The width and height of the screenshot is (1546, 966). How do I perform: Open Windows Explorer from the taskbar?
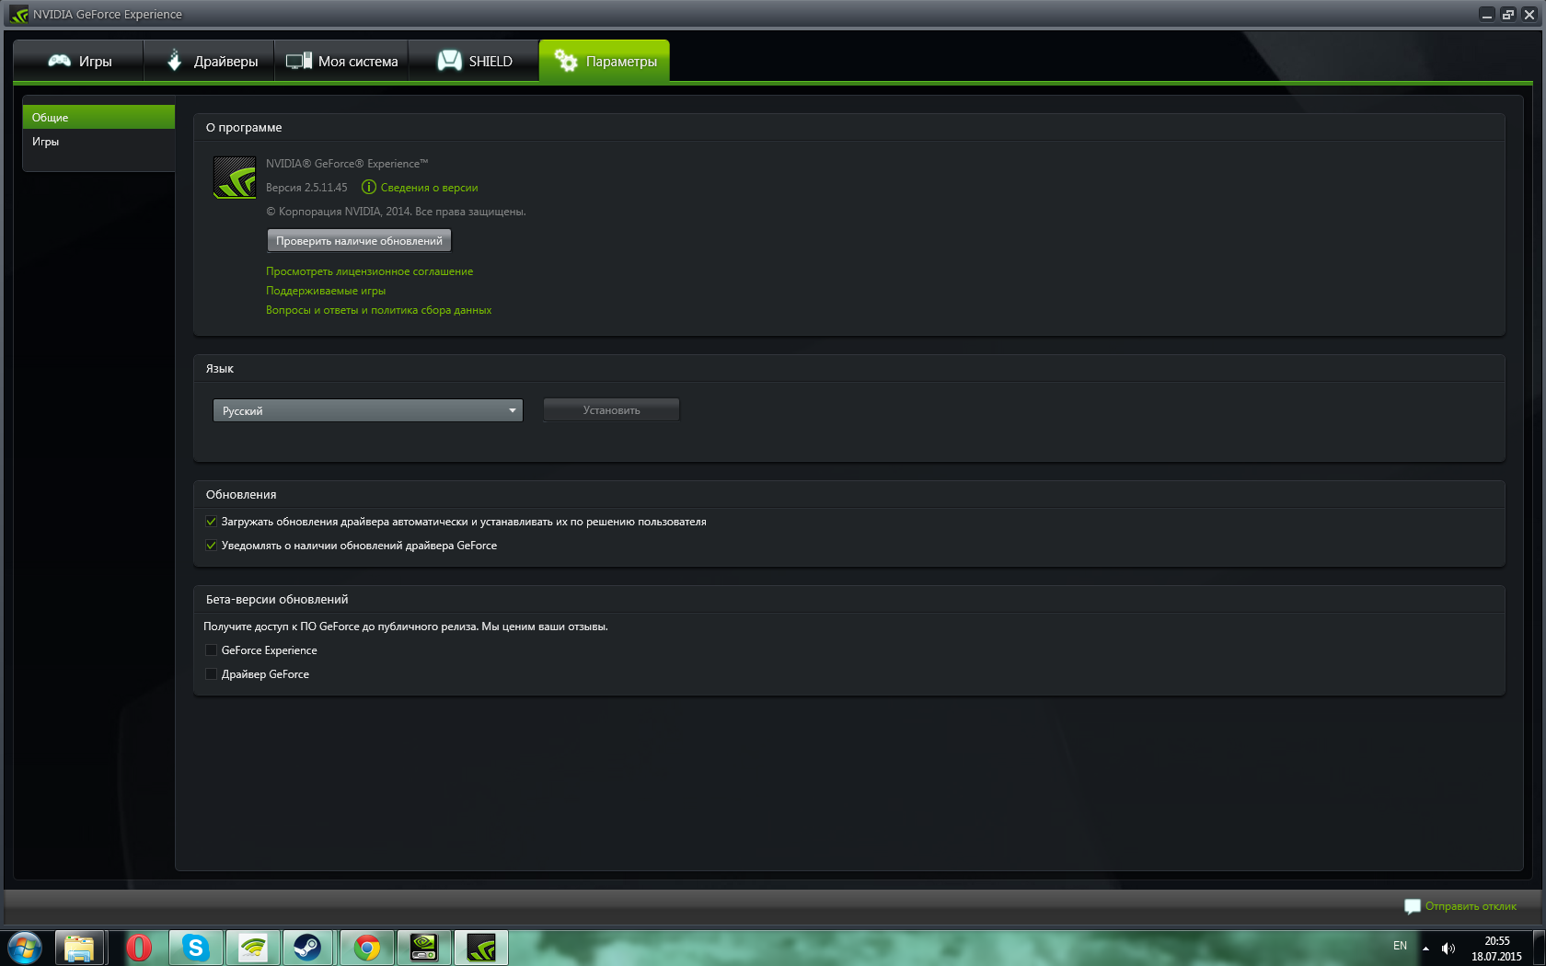(79, 948)
